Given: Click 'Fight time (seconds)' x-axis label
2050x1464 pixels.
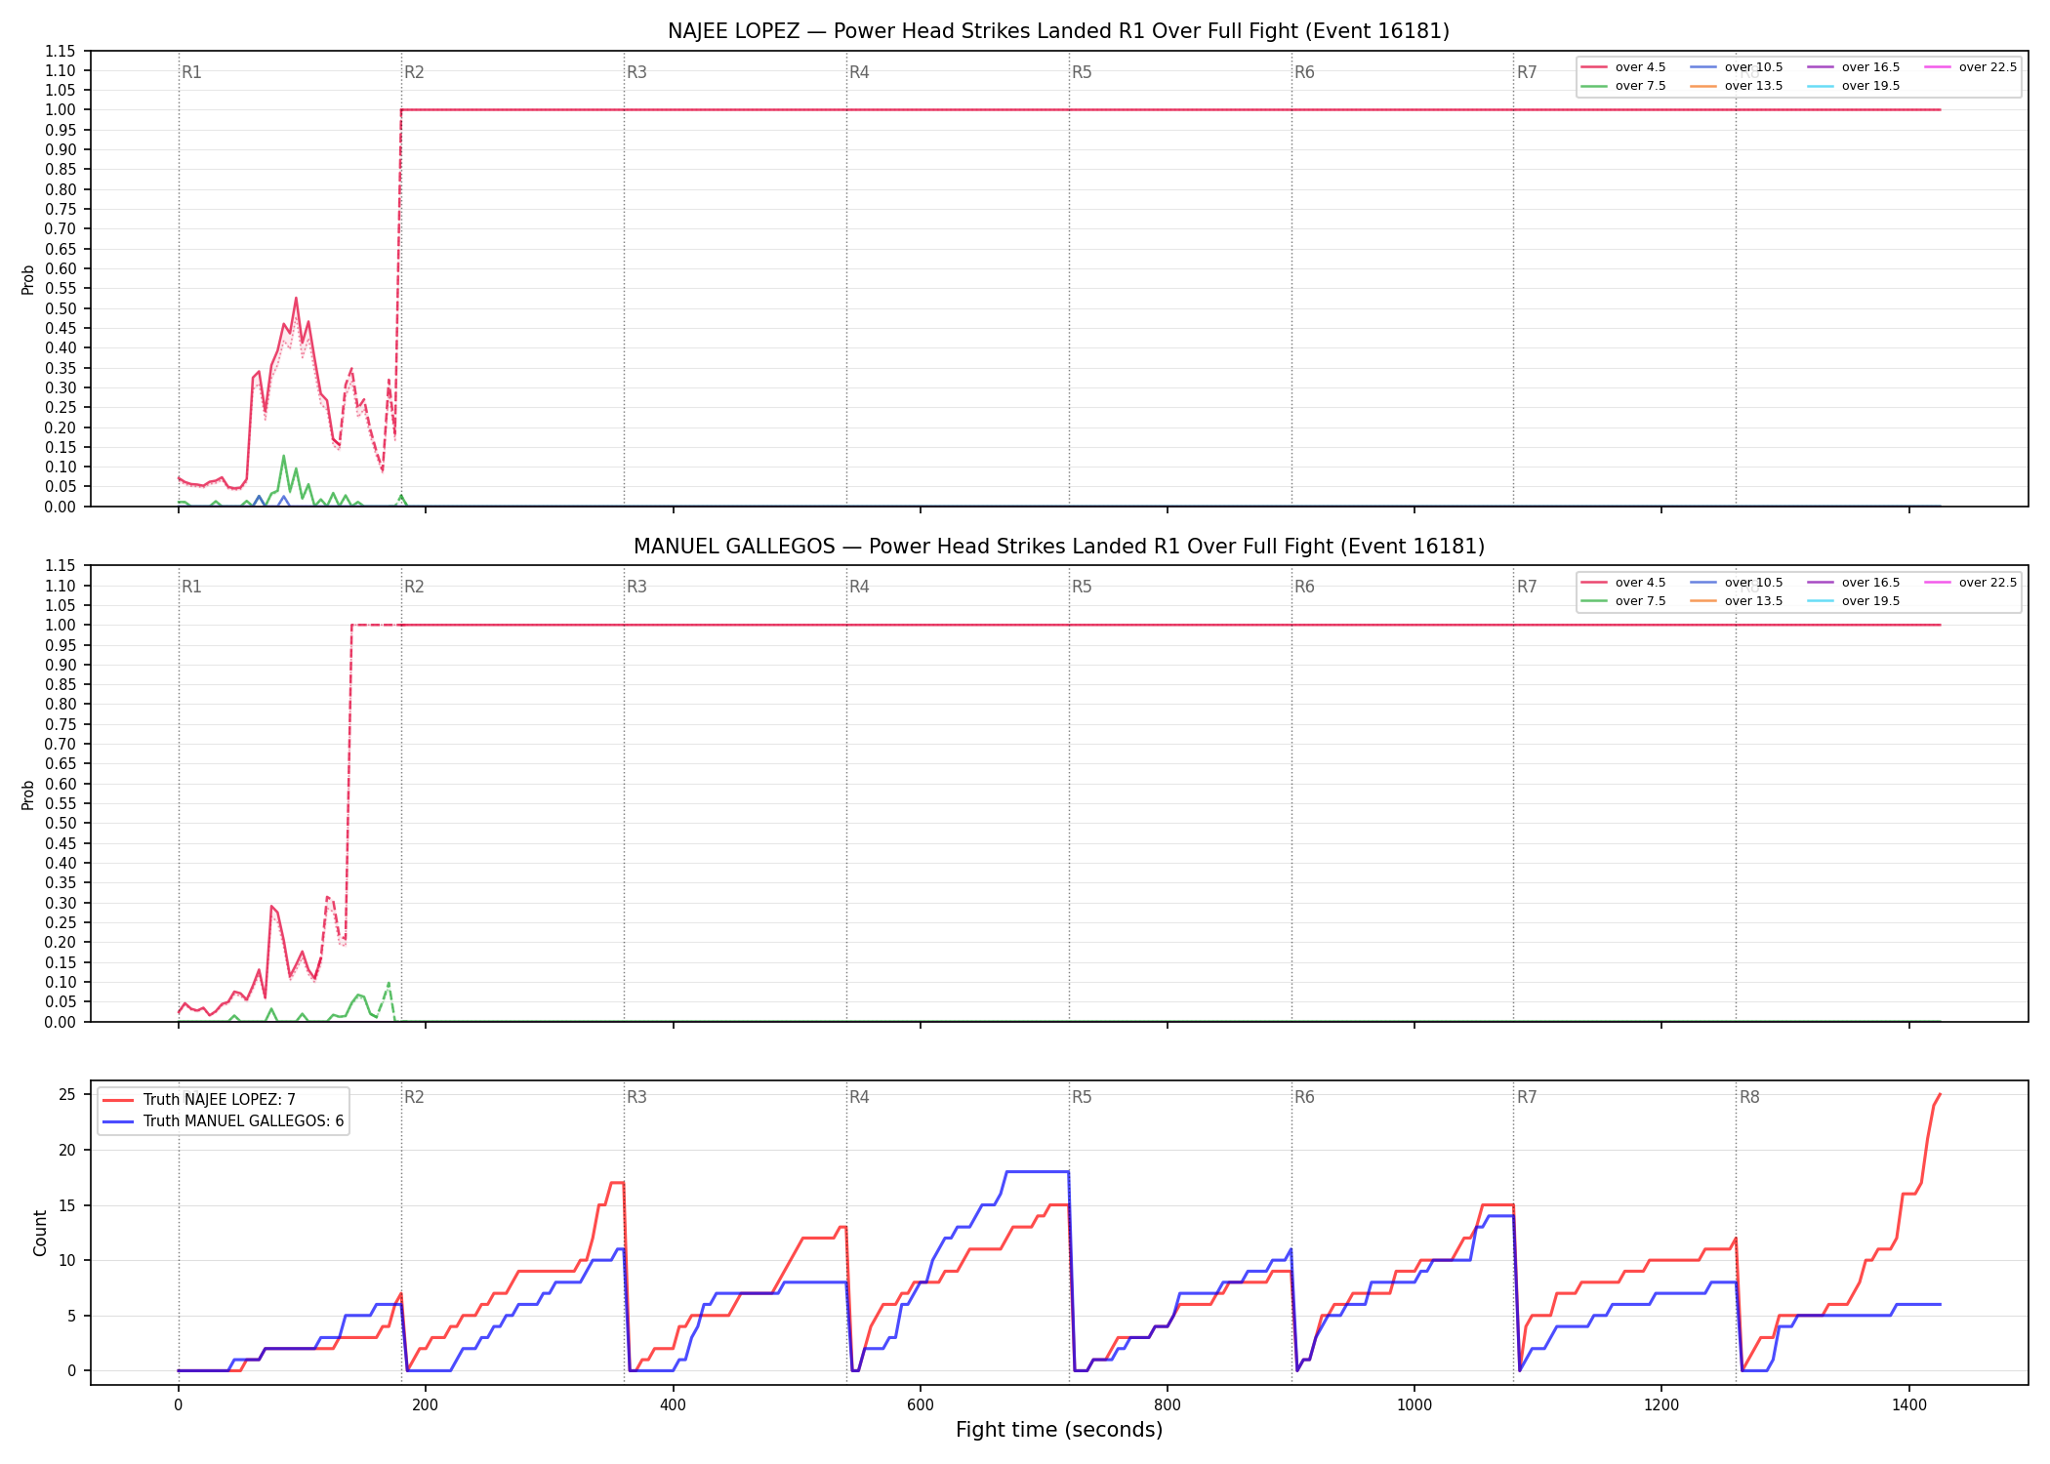Looking at the screenshot, I should click(1059, 1430).
